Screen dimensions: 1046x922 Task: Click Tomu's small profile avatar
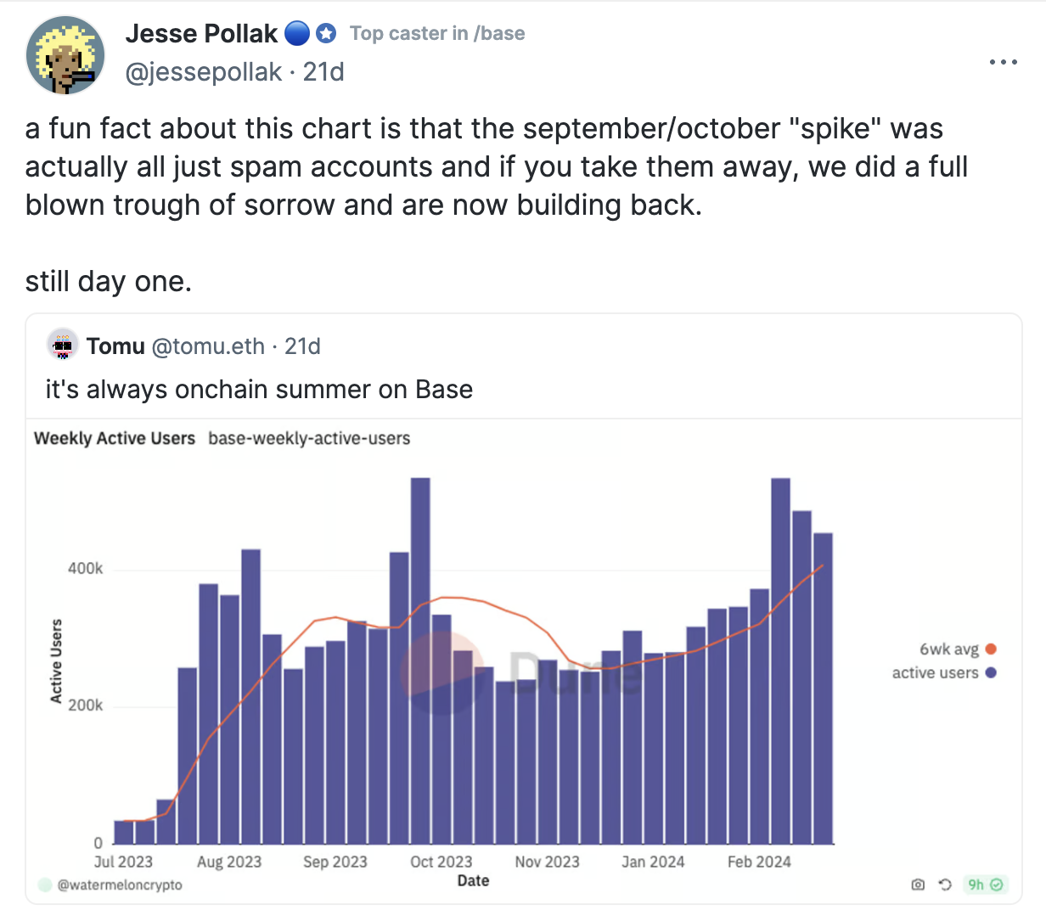[x=63, y=345]
